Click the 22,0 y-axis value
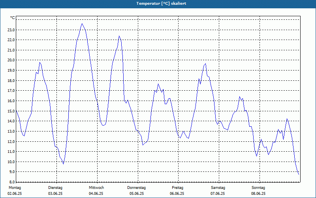 (11, 40)
